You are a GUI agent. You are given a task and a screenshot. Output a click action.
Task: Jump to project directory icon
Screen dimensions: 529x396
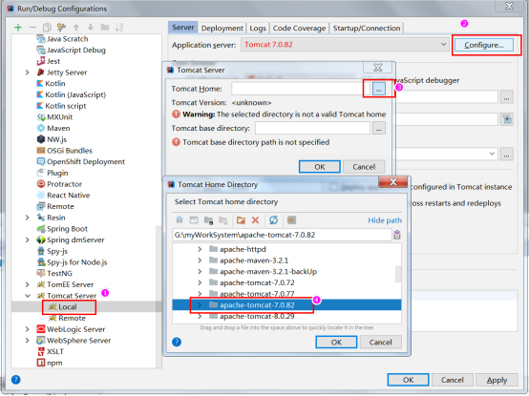[x=208, y=220]
